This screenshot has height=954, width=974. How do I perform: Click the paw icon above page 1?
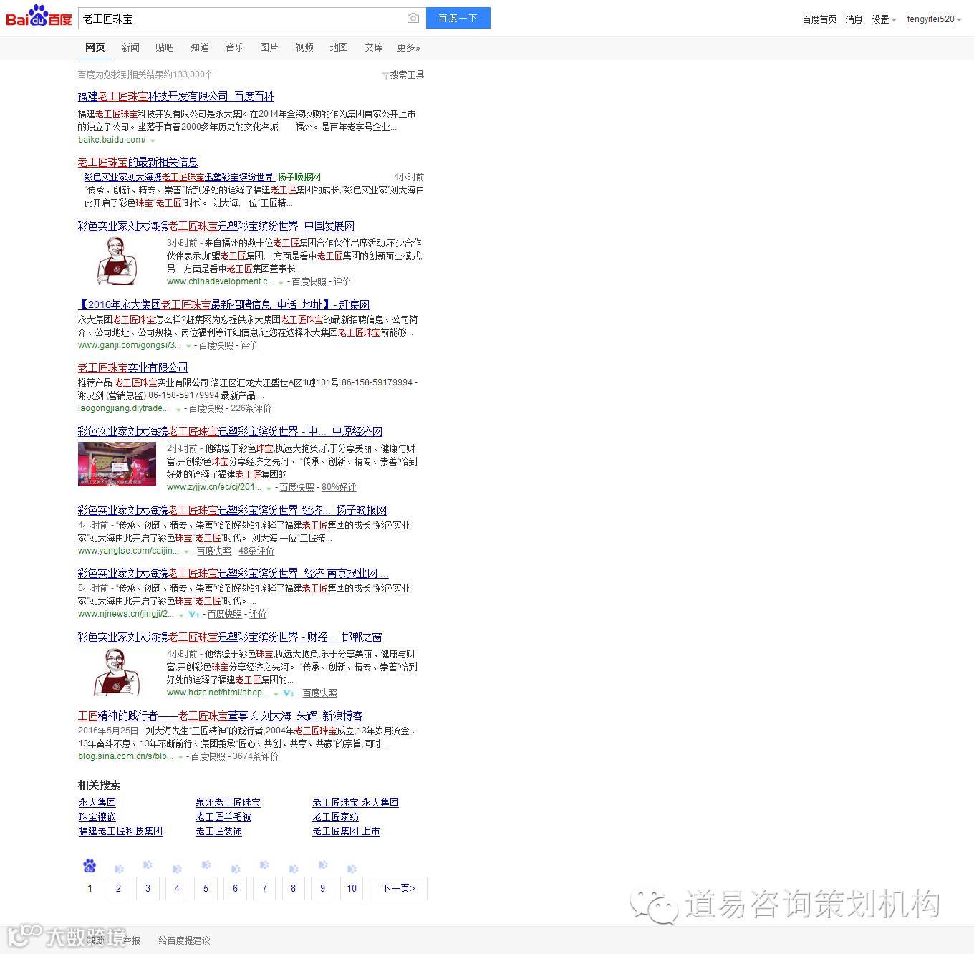coord(90,866)
